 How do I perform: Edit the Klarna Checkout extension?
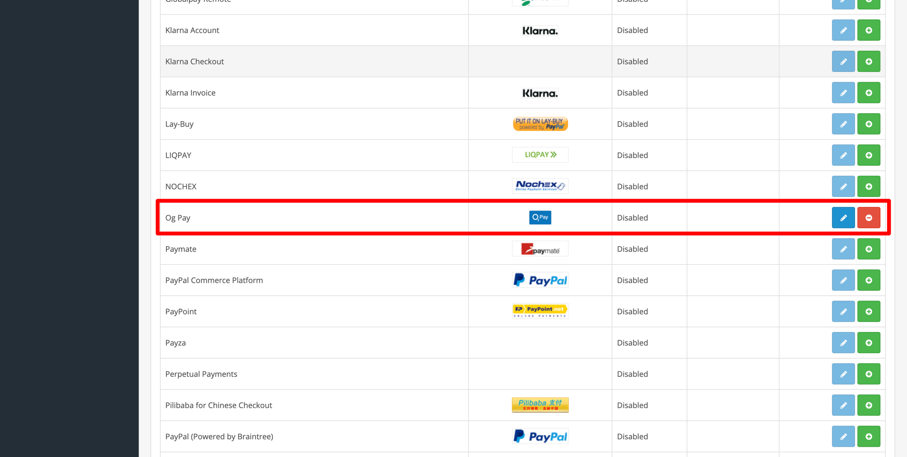click(x=843, y=61)
